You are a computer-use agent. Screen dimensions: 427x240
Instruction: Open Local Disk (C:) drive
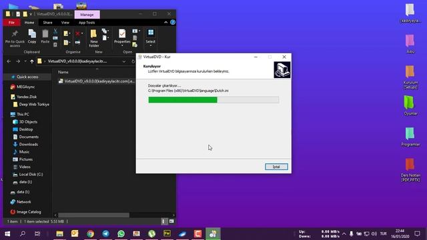[28, 175]
